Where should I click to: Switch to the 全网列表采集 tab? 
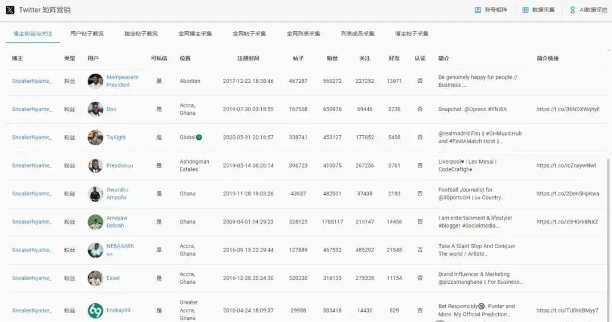(303, 34)
